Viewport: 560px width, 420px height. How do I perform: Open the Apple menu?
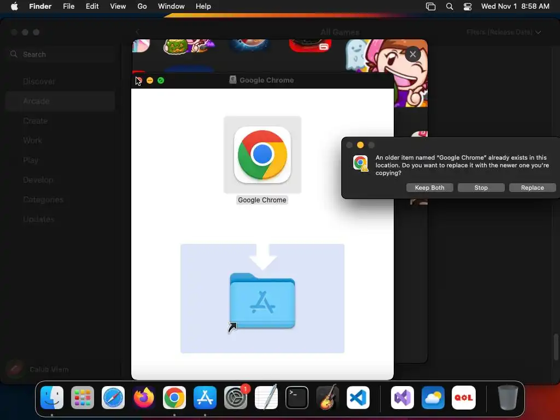[14, 6]
